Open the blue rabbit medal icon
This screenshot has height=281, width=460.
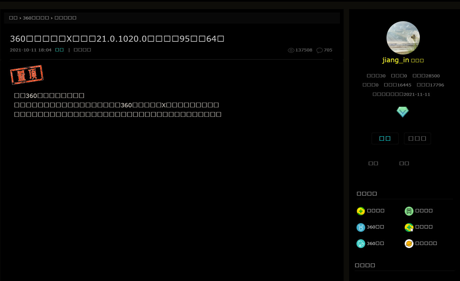[361, 227]
